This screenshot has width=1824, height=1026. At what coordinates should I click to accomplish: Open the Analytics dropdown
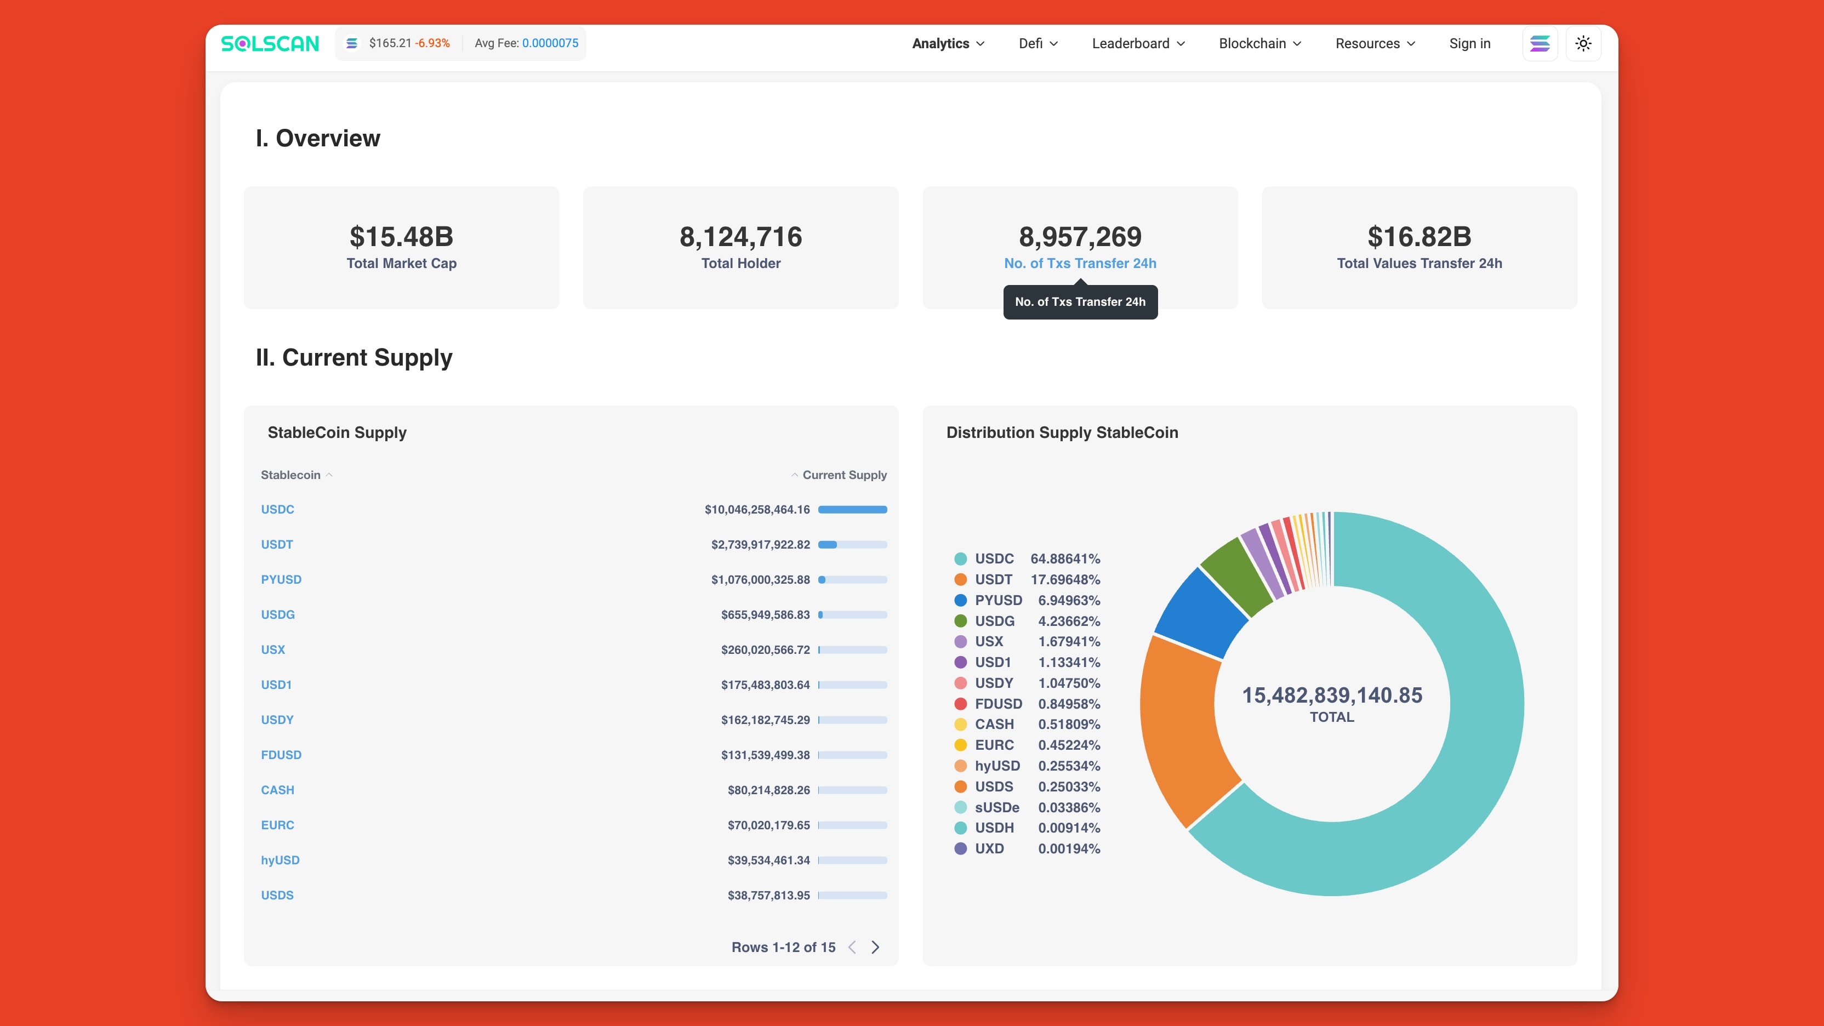[x=948, y=43]
